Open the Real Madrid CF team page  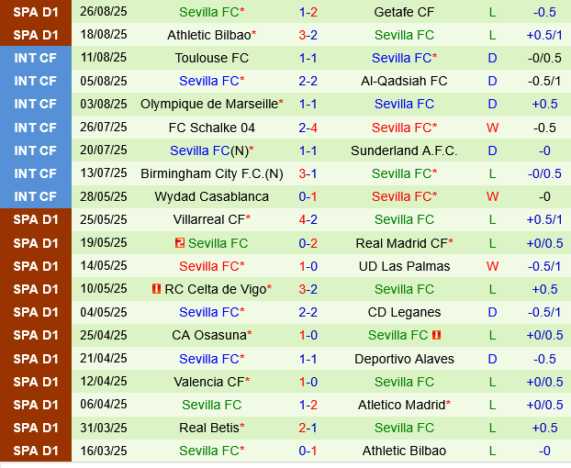tap(401, 243)
